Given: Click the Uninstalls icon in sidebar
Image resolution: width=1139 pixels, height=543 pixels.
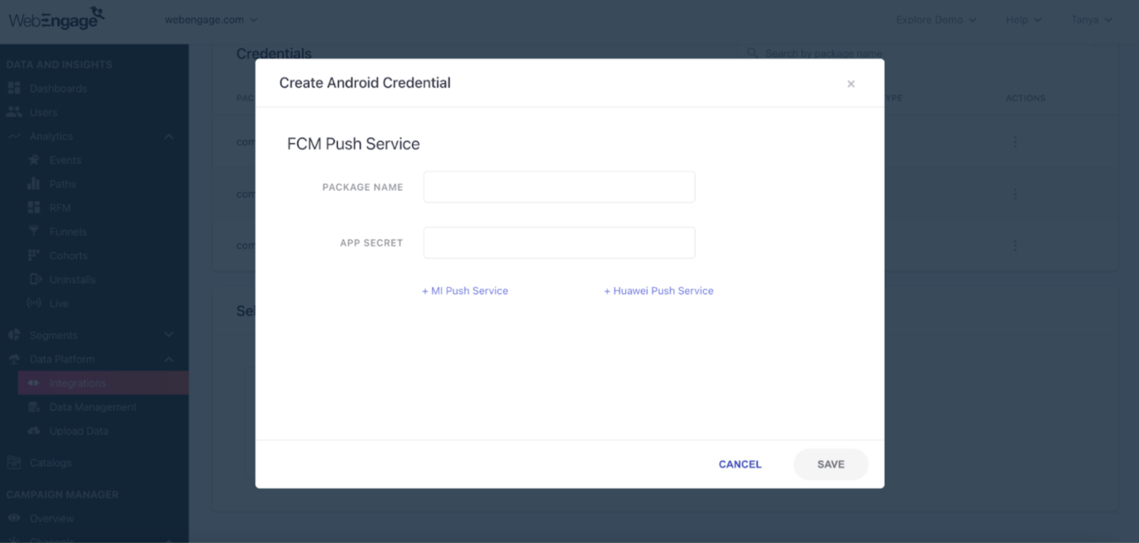Looking at the screenshot, I should (34, 279).
